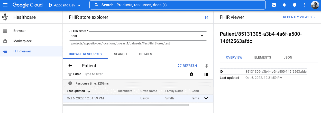Open the Apposito Dev project selector
Screen dimensions: 321x113
pos(65,5)
